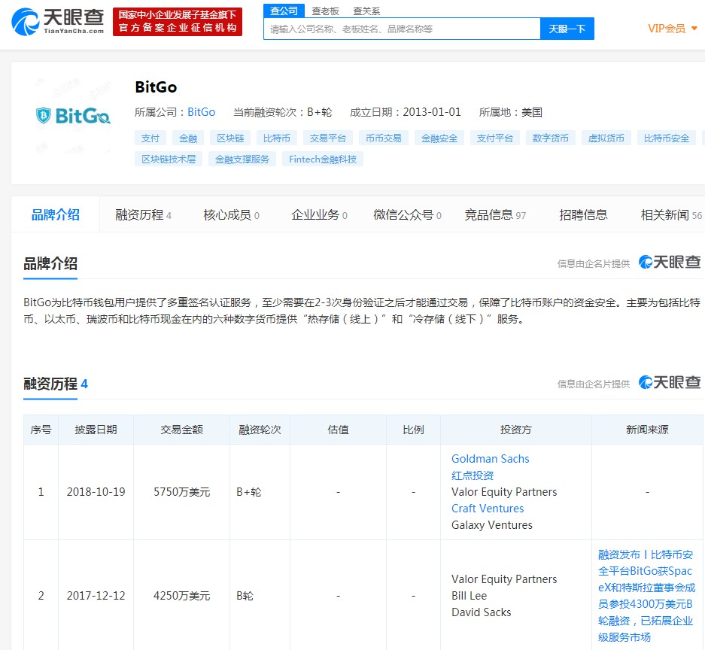This screenshot has width=705, height=650.
Task: Click the 4250万美元 amount cell
Action: 181,596
